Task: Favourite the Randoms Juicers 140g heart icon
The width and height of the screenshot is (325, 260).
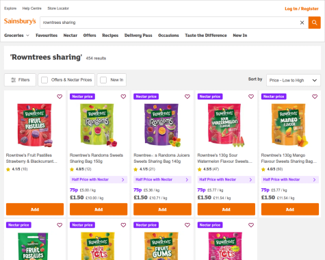Action: (x=187, y=96)
